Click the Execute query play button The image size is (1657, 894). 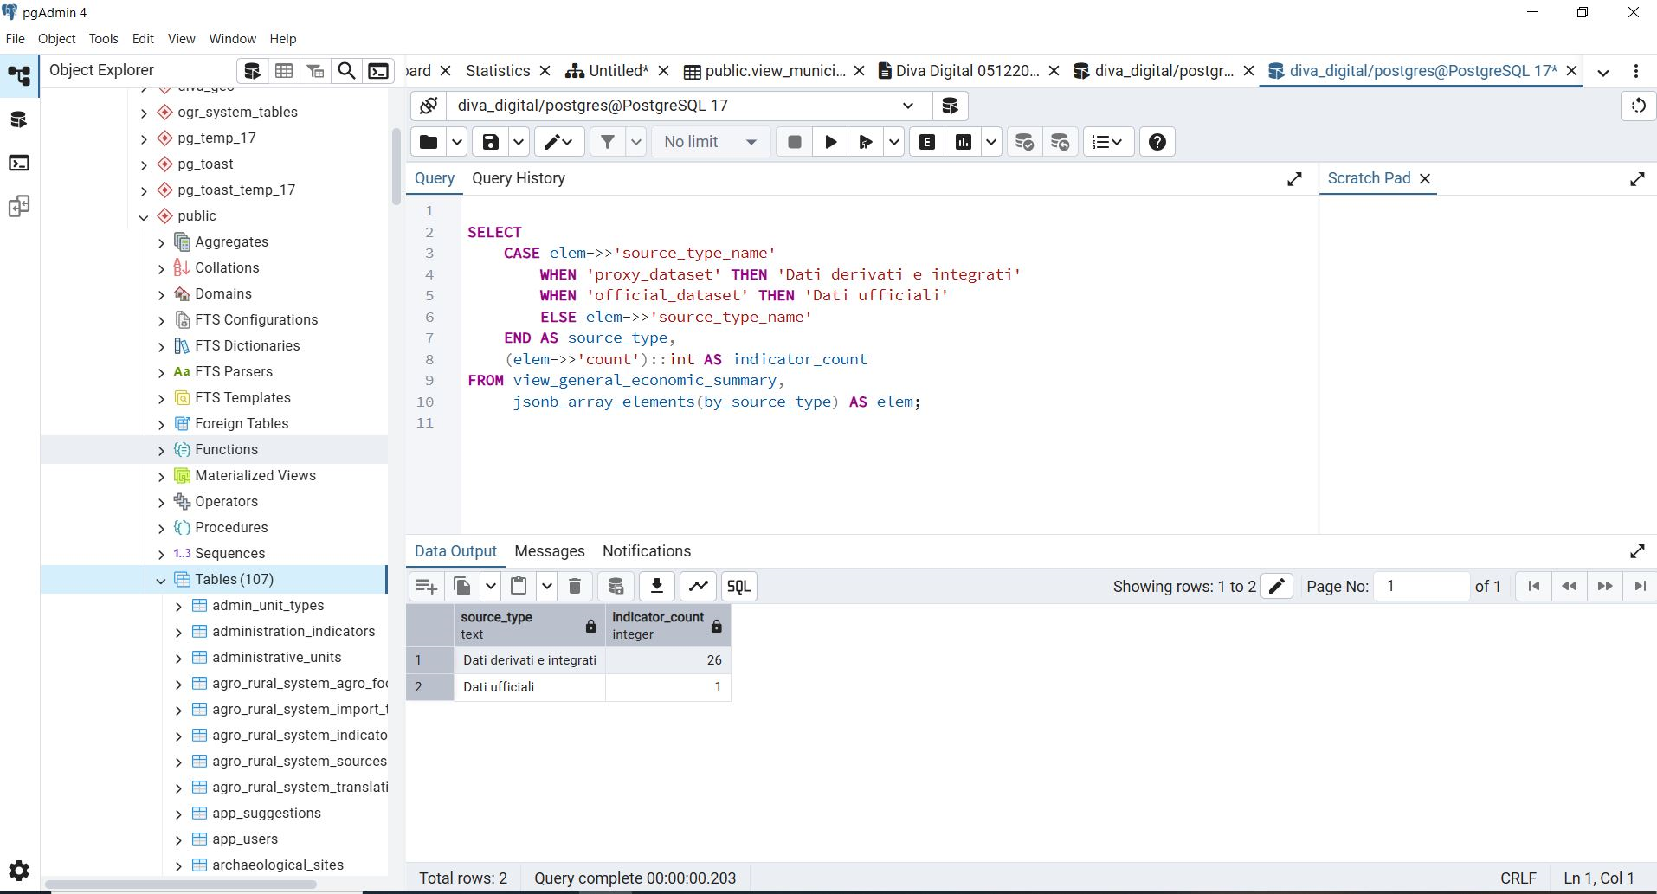click(x=830, y=142)
